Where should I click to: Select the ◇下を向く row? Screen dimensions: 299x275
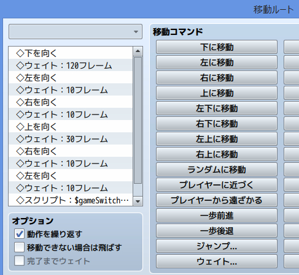71,53
